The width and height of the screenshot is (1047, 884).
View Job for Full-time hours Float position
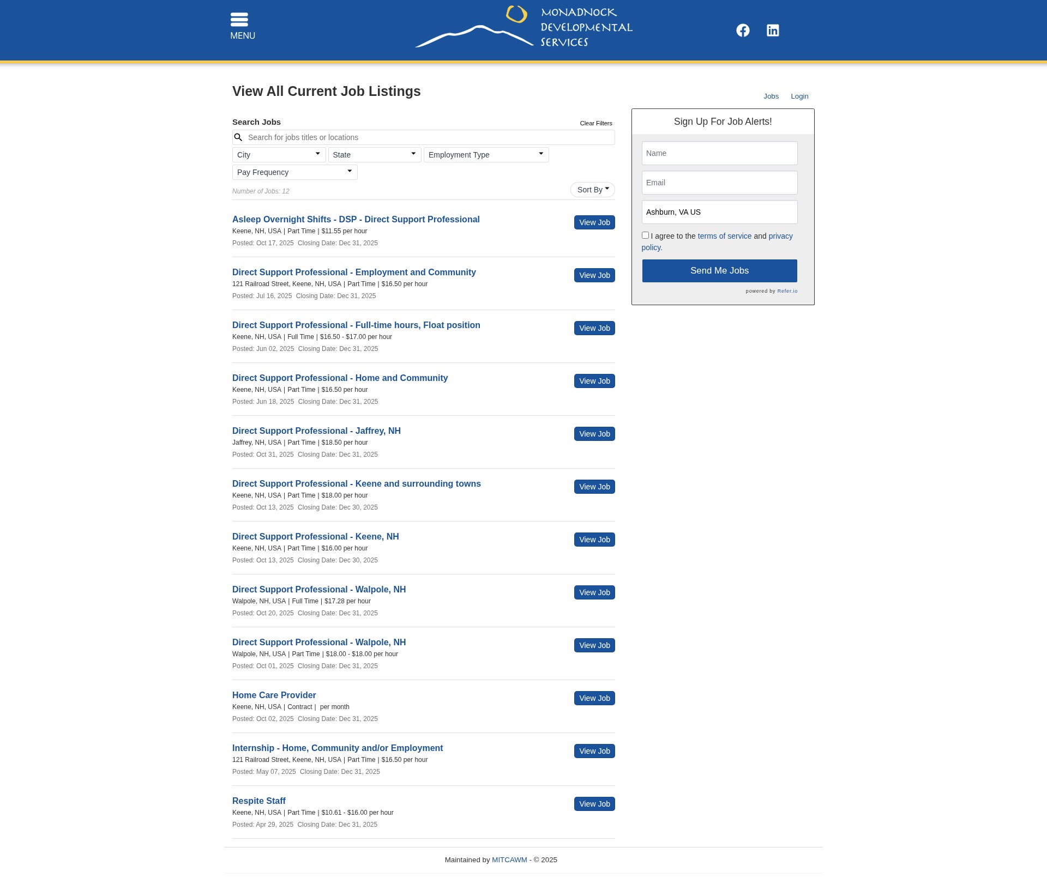[x=594, y=328]
